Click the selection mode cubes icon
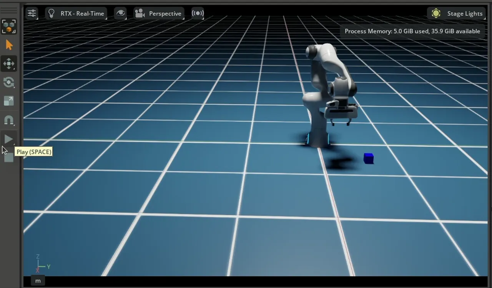The image size is (492, 288). coord(9,27)
